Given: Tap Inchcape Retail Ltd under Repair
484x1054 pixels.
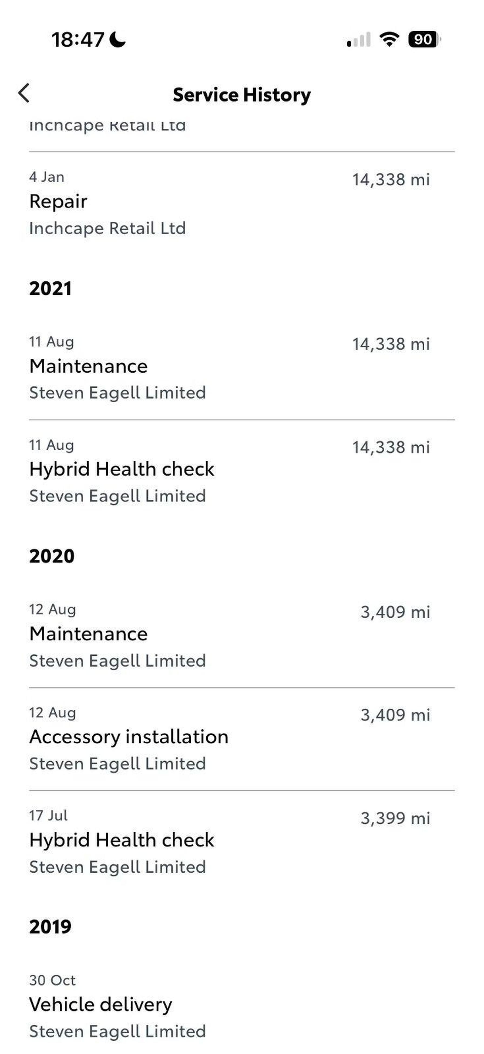Looking at the screenshot, I should pyautogui.click(x=107, y=228).
